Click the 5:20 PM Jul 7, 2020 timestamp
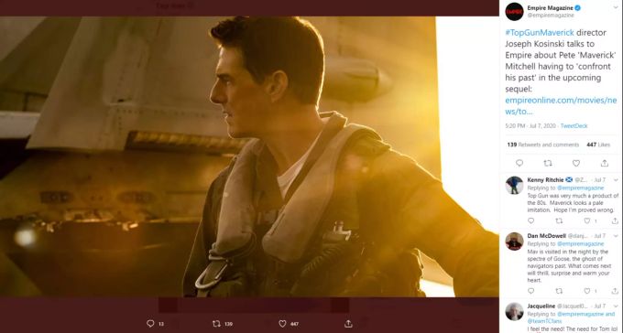 (x=530, y=126)
